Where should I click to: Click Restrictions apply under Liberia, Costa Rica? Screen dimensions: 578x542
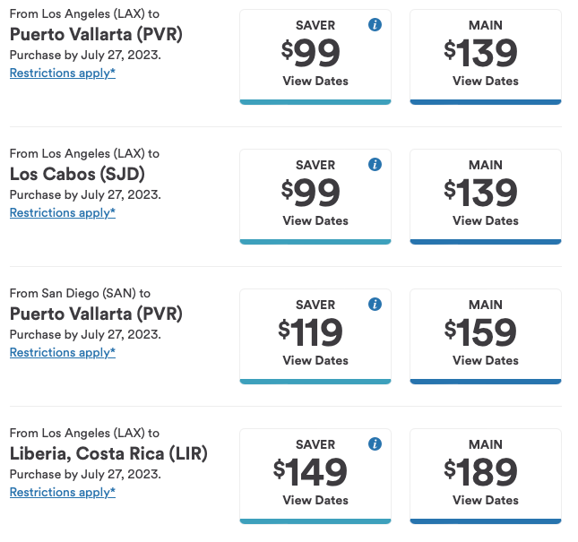[x=63, y=492]
